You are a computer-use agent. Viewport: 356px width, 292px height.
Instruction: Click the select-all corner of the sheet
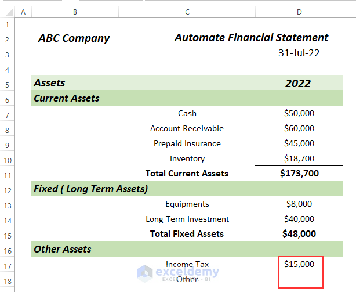7,12
